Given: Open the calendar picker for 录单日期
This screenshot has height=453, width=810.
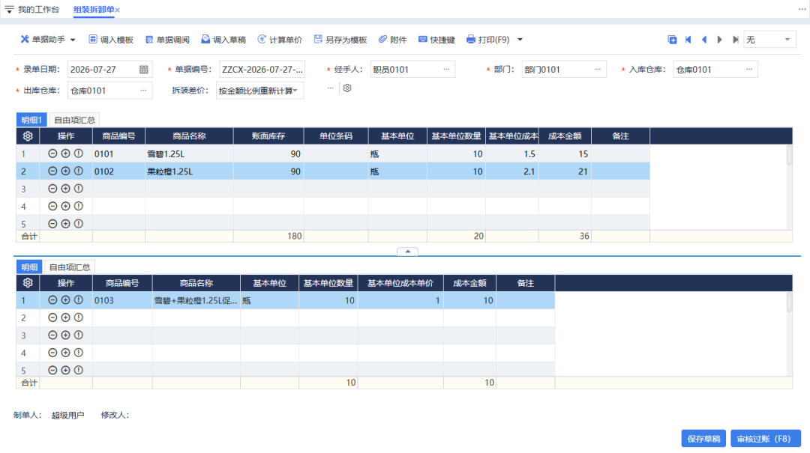Looking at the screenshot, I should (x=143, y=69).
